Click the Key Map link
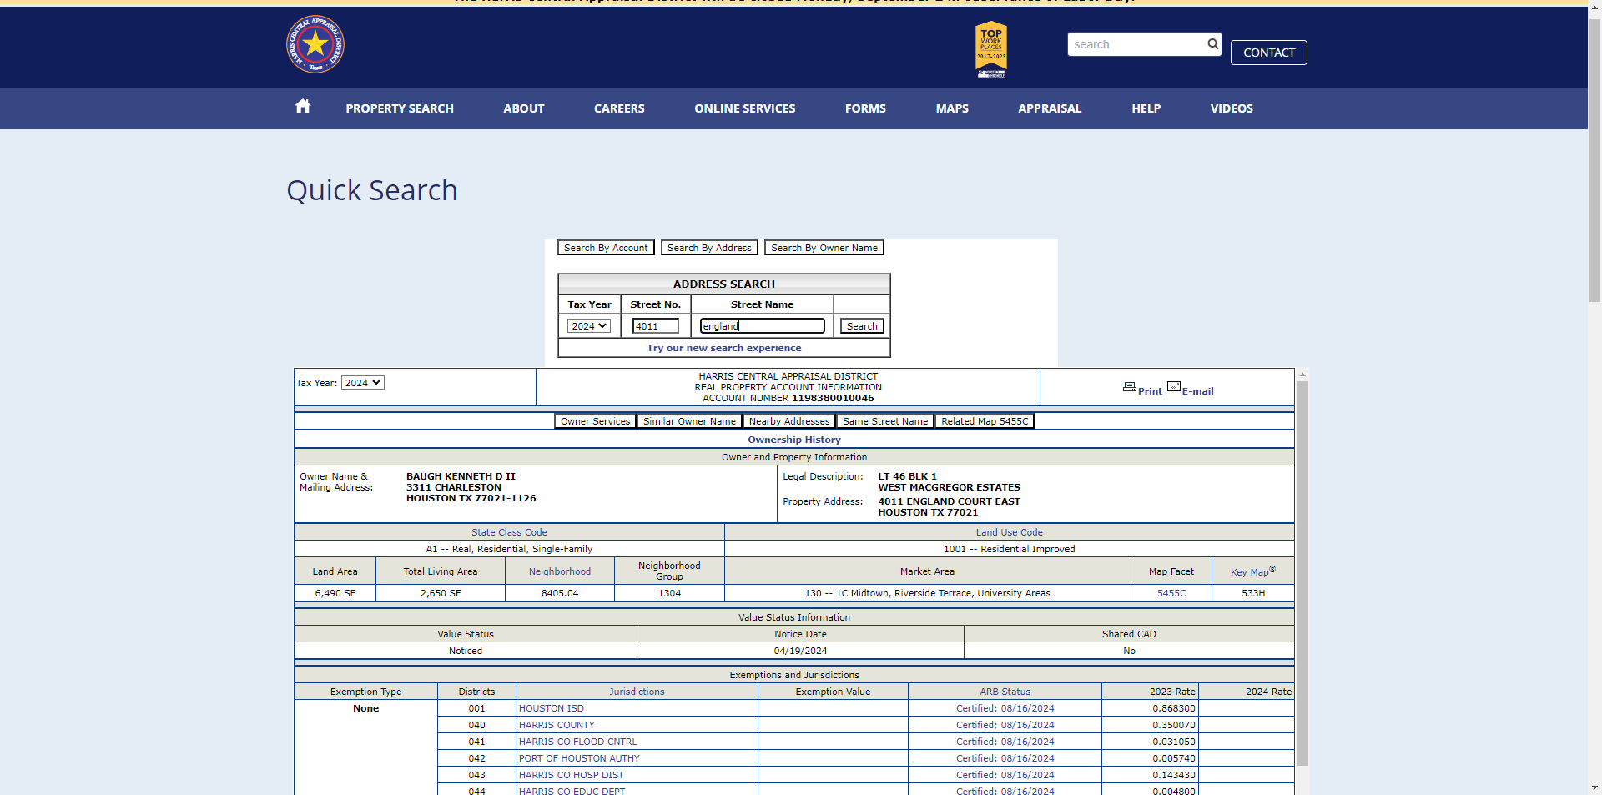 click(x=1252, y=571)
